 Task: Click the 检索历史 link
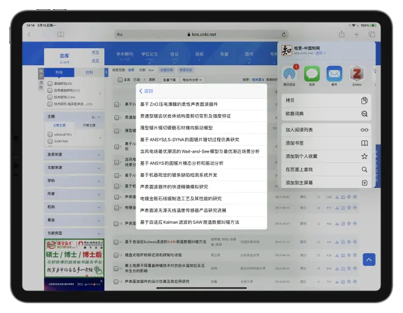click(x=186, y=70)
